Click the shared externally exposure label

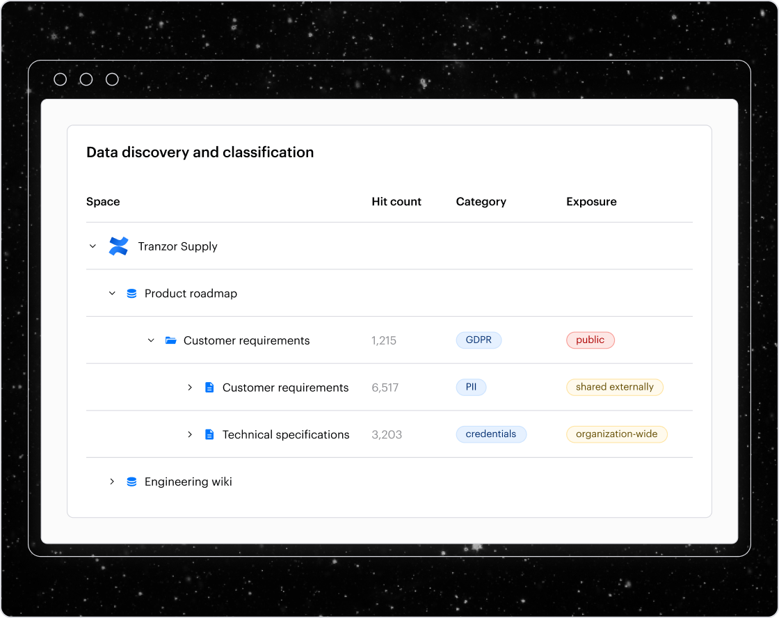pyautogui.click(x=615, y=386)
